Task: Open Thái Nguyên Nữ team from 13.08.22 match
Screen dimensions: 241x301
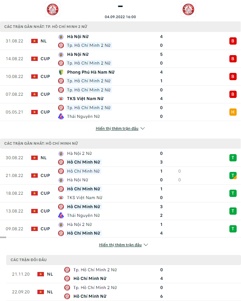Action: (83, 215)
